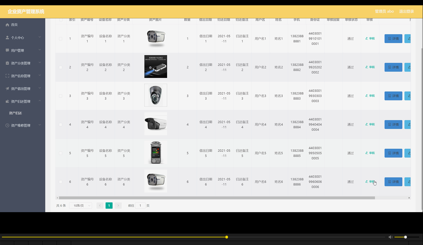Expand the 个人中心 menu chevron

[40, 37]
